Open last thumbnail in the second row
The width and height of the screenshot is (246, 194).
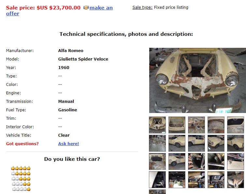[x=236, y=143]
